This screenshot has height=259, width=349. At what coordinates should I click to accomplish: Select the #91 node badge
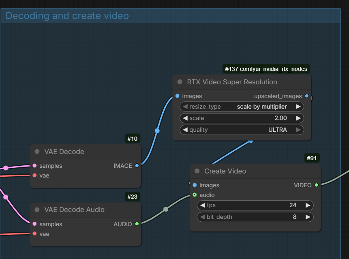[x=312, y=158]
